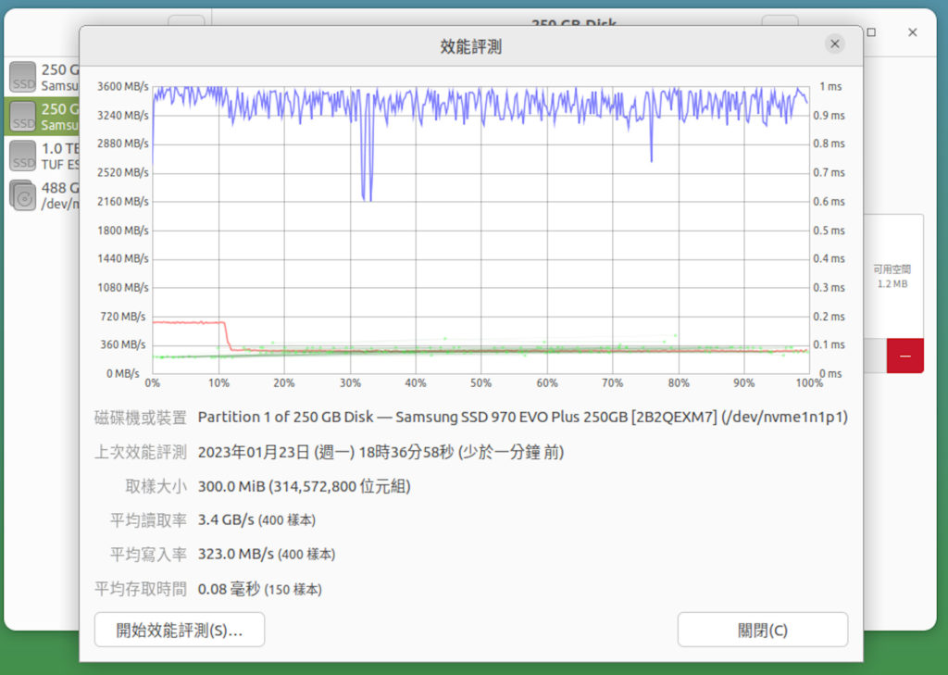Click the device name starting with Partition 1 of 250 GB Disk

pos(522,417)
